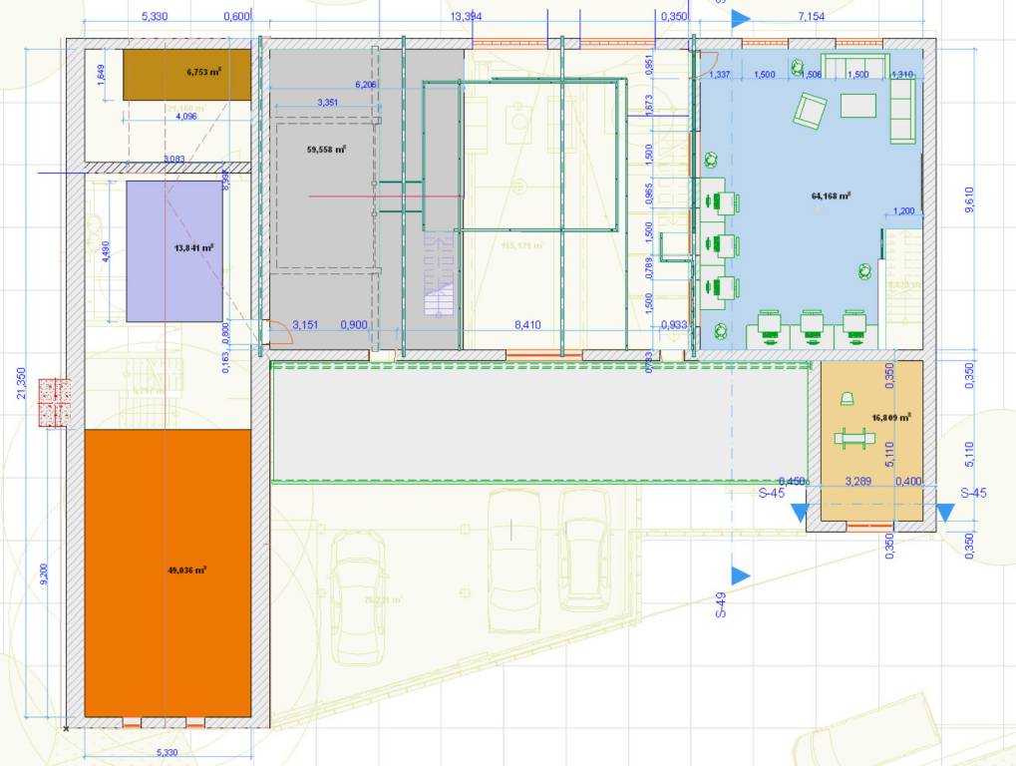Select the 13,841 m² area label
1016x766 pixels.
point(194,247)
